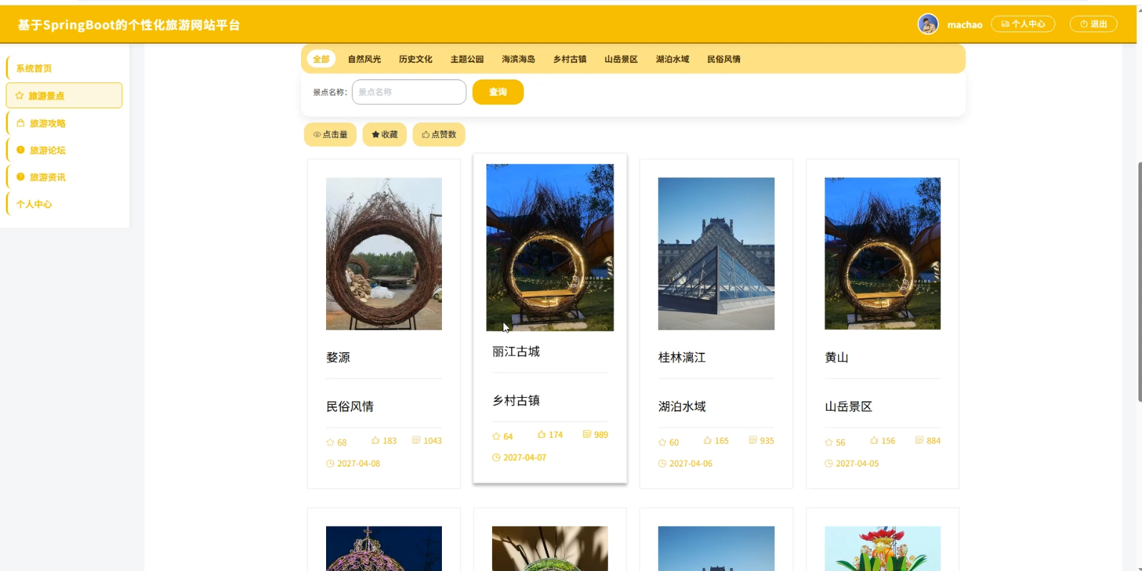Click dot icon beside 旅游资讯
This screenshot has height=571, width=1142.
[x=21, y=177]
